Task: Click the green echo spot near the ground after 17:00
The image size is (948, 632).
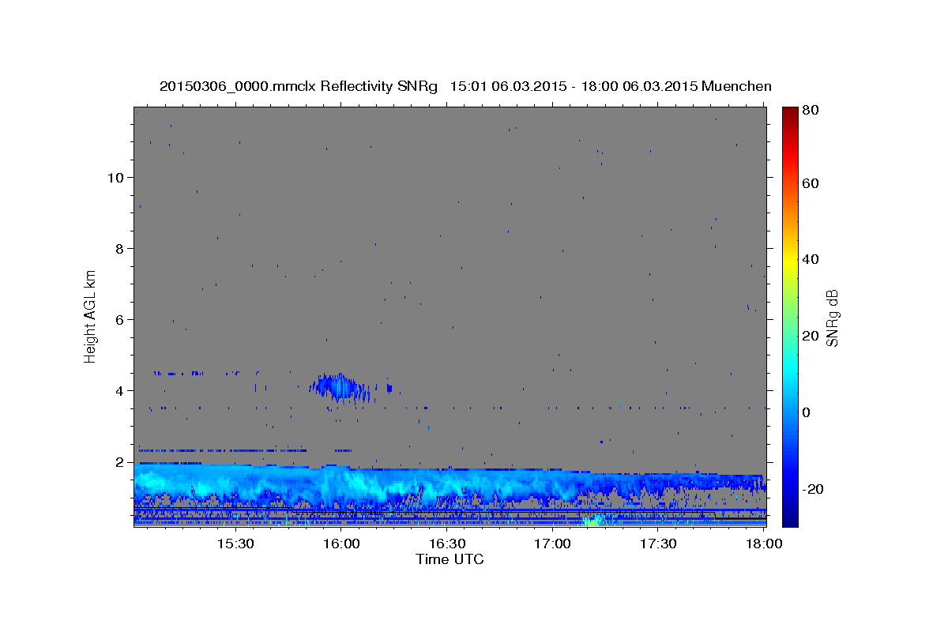Action: 593,520
